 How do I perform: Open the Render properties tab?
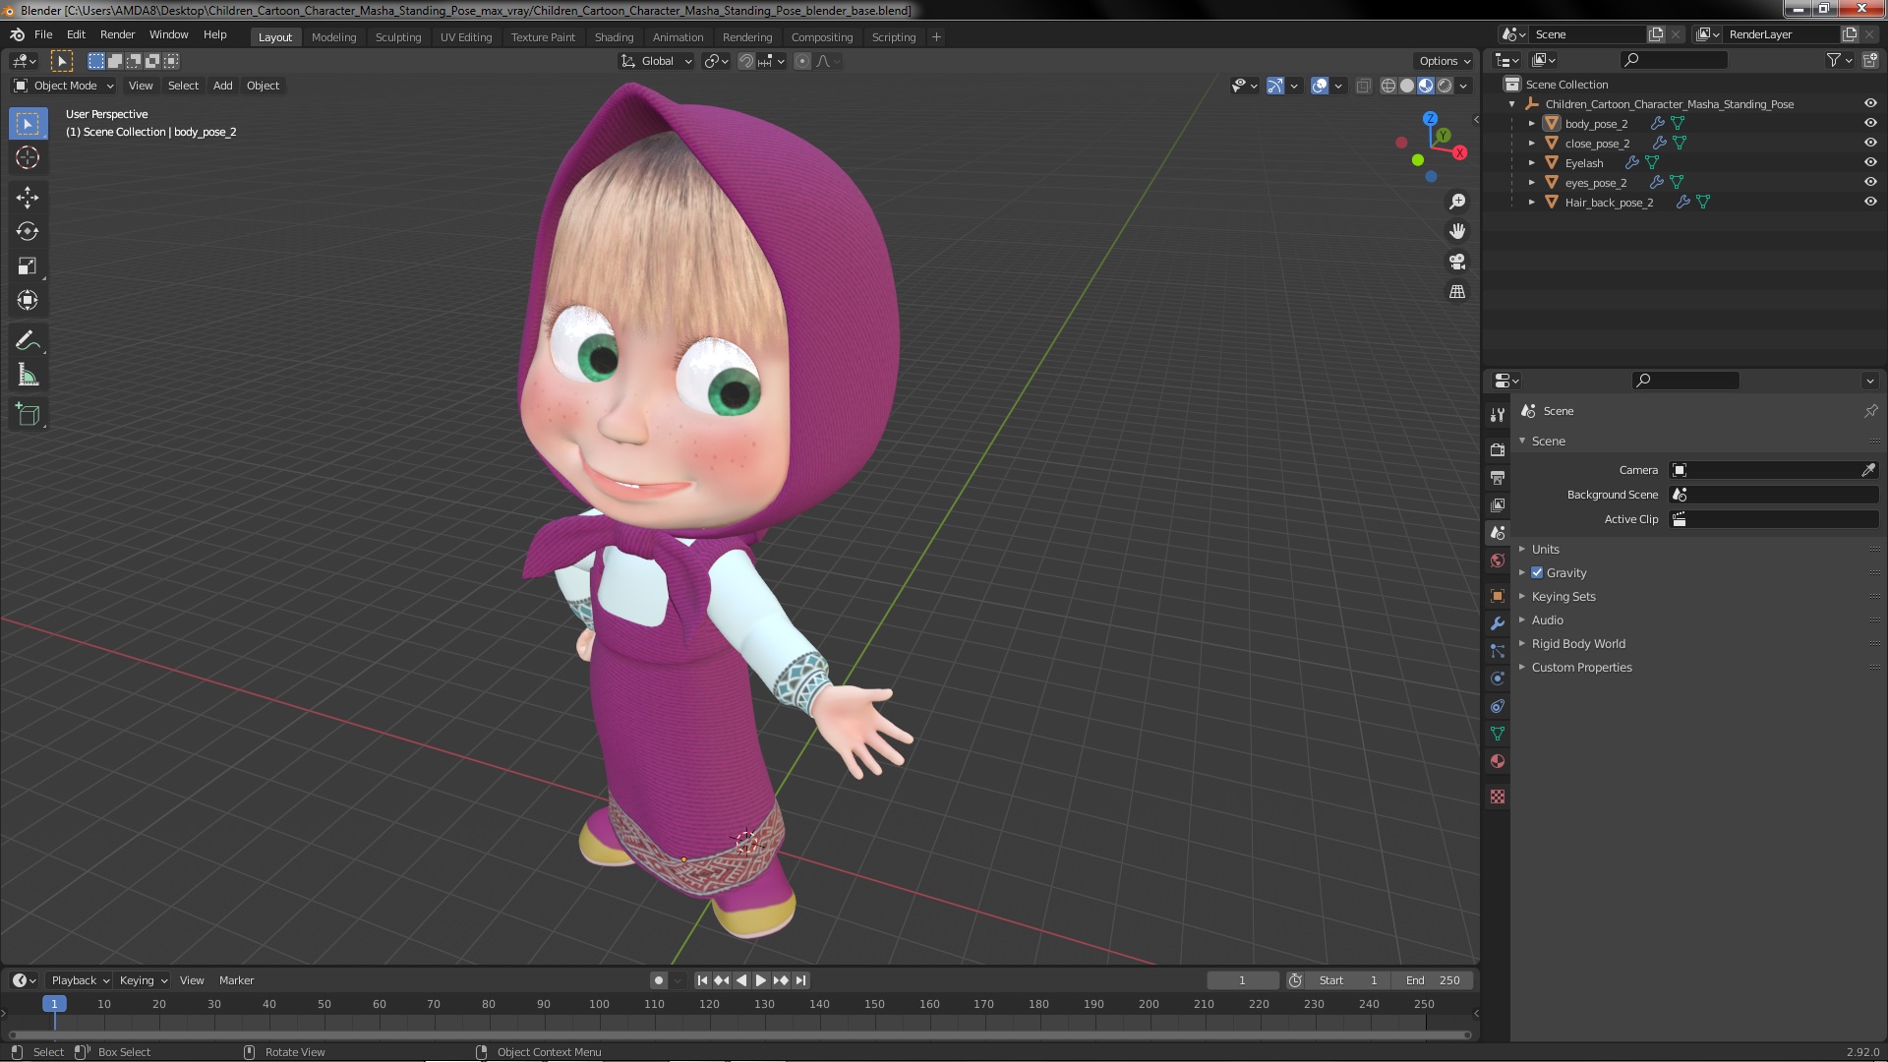point(1498,449)
